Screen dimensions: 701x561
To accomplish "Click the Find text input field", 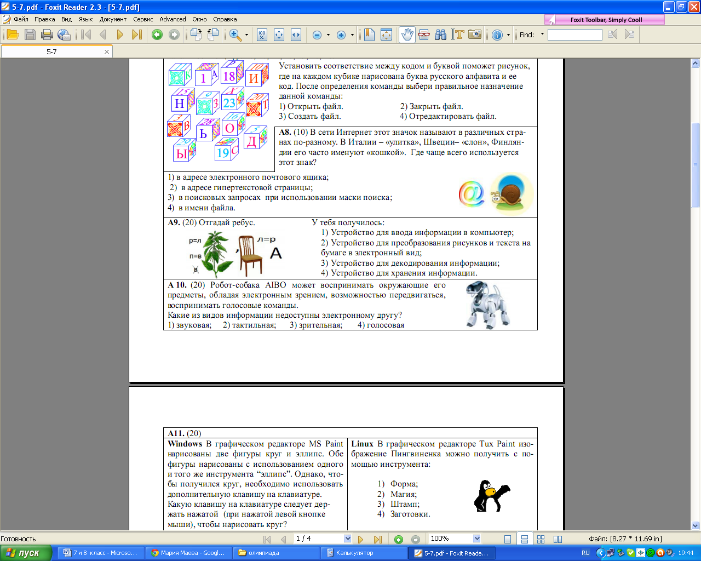I will [574, 35].
